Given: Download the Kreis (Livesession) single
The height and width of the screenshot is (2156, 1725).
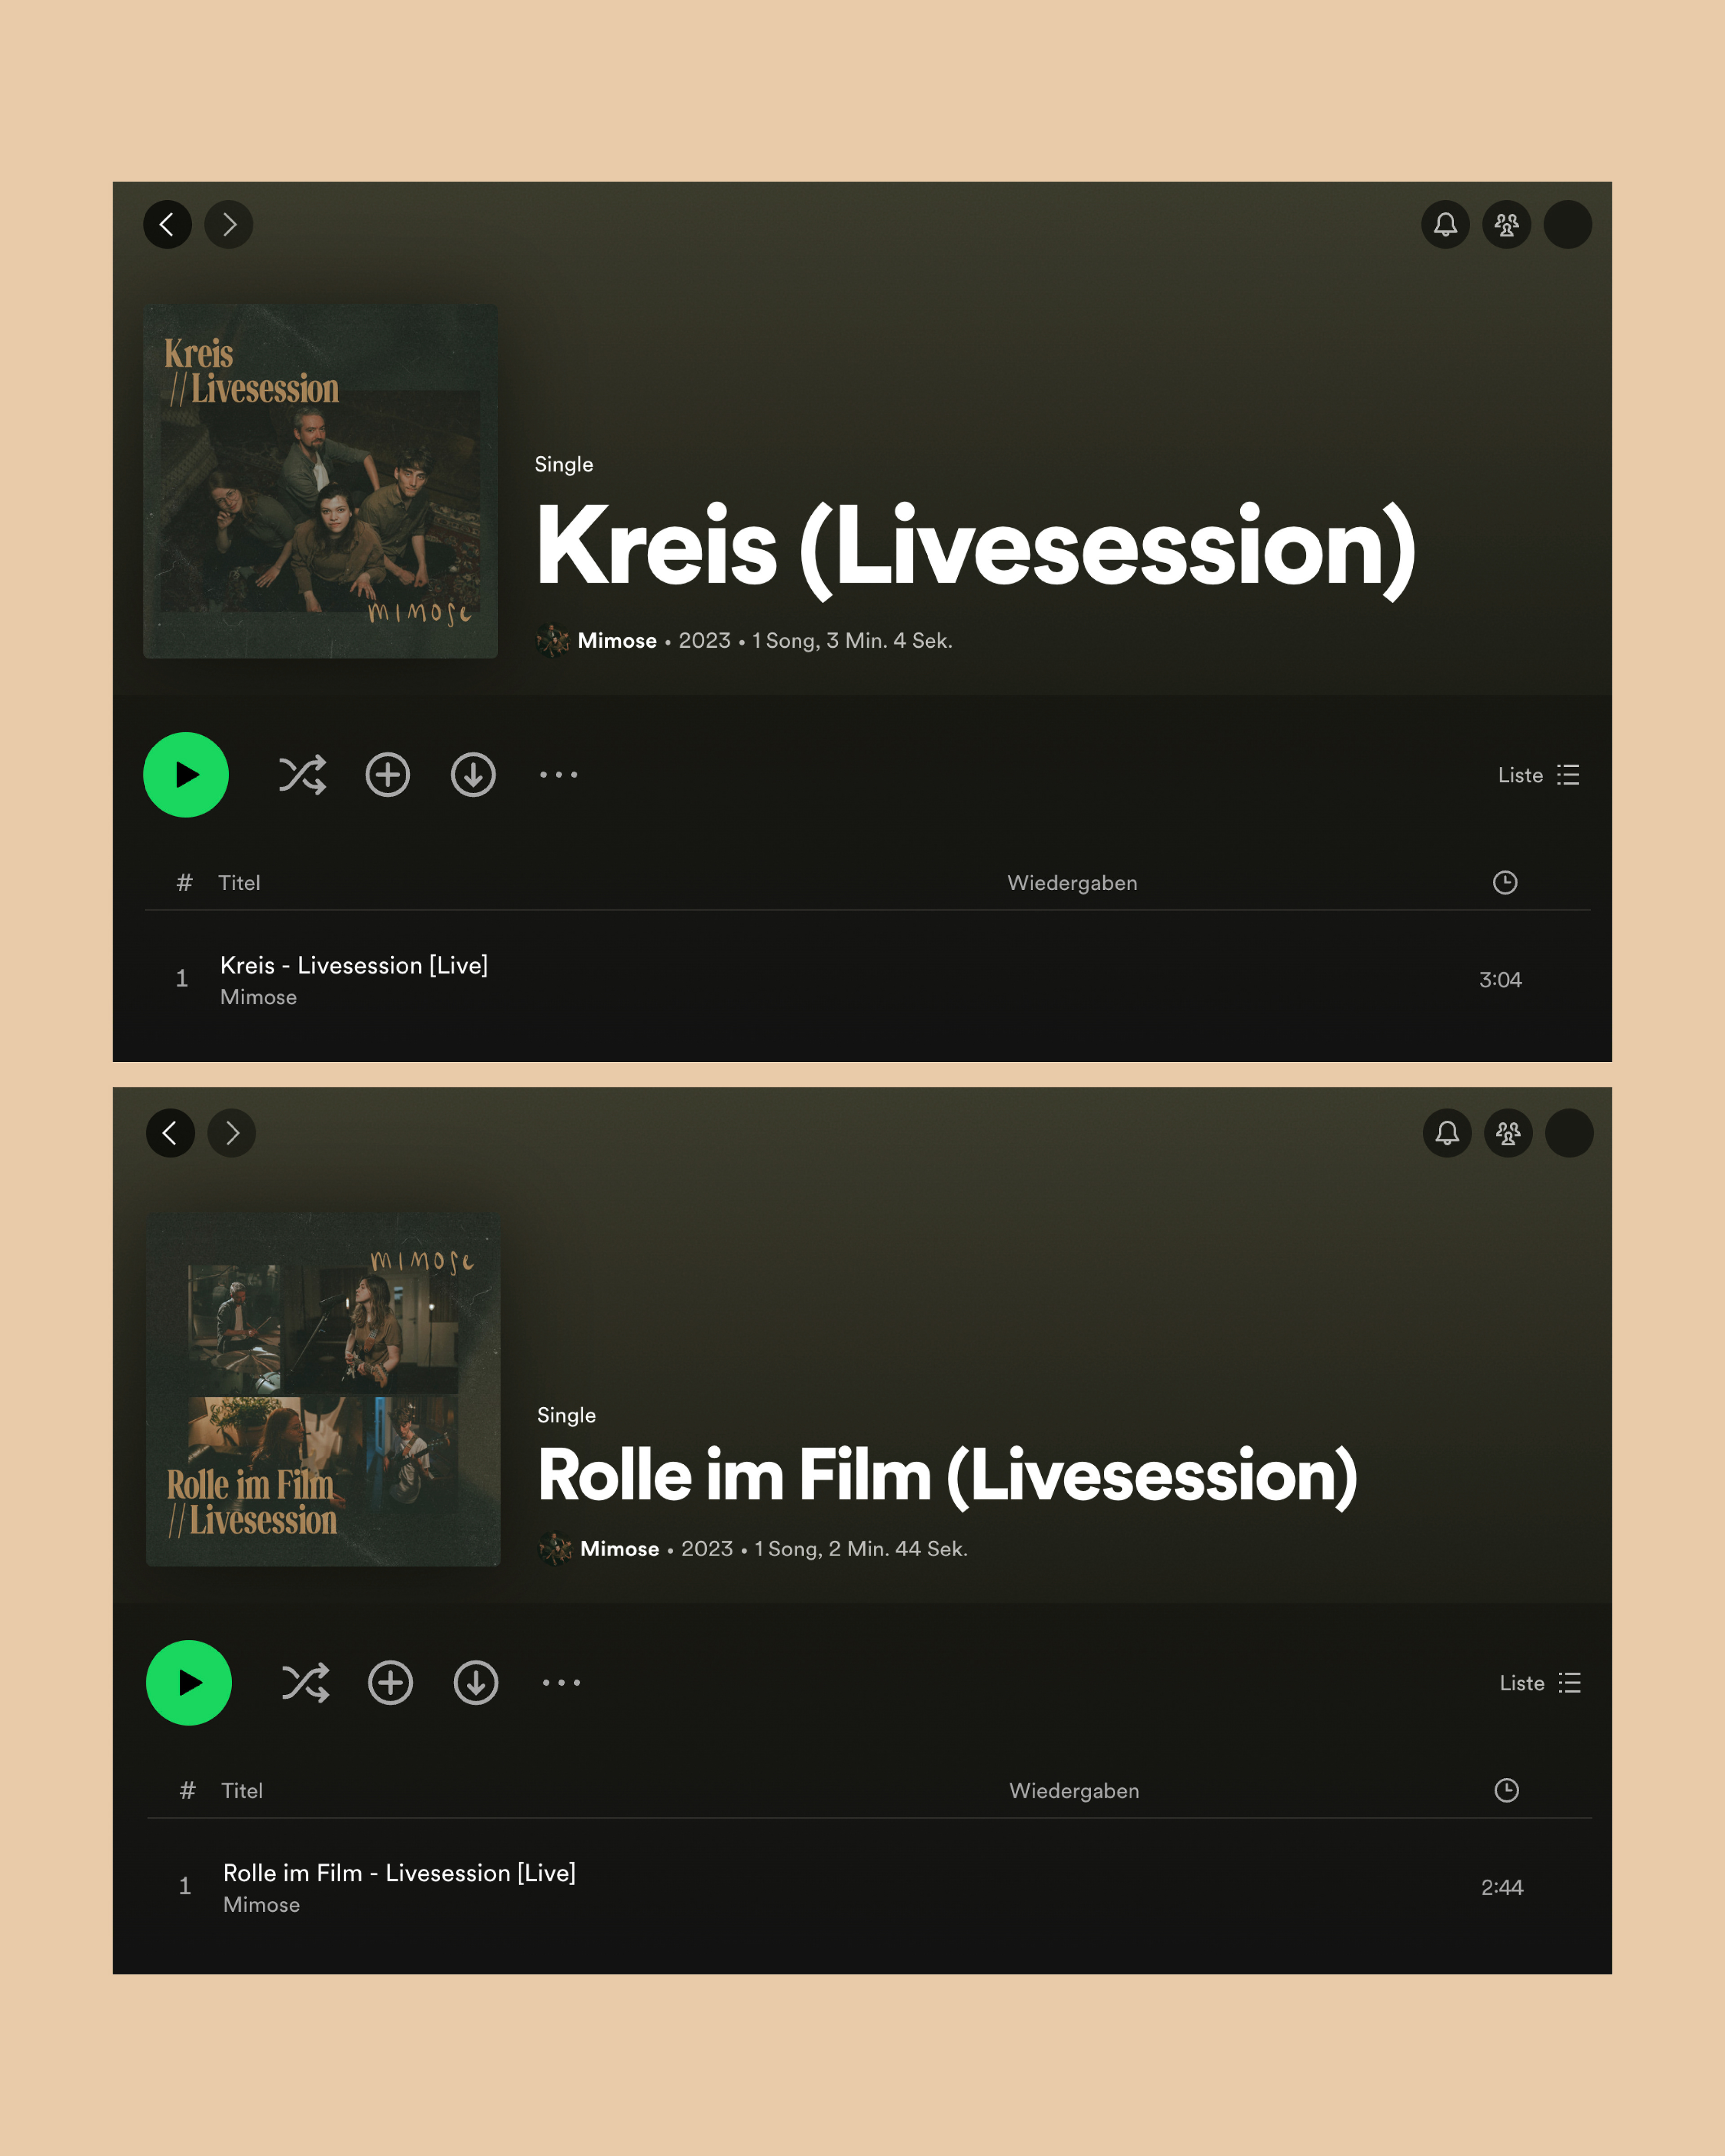Looking at the screenshot, I should [x=473, y=775].
